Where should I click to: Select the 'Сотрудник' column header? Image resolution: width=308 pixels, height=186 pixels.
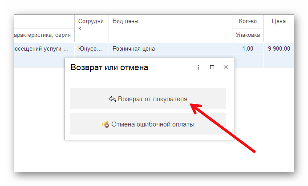tap(92, 28)
